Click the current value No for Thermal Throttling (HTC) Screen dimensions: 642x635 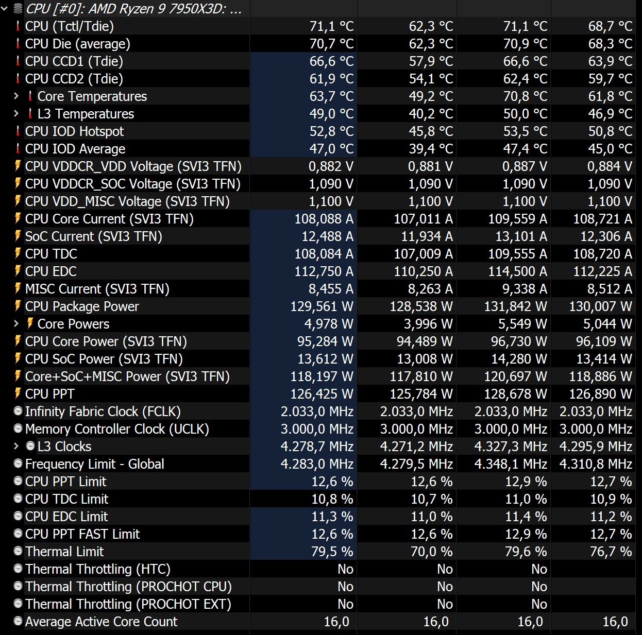(346, 569)
